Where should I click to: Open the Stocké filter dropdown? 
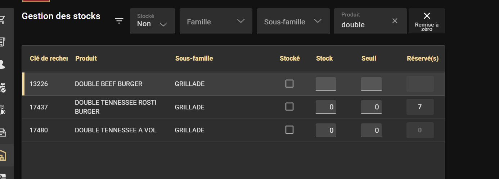click(152, 21)
